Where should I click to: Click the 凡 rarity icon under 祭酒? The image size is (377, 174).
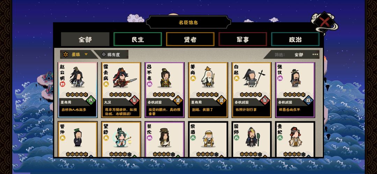point(193,137)
